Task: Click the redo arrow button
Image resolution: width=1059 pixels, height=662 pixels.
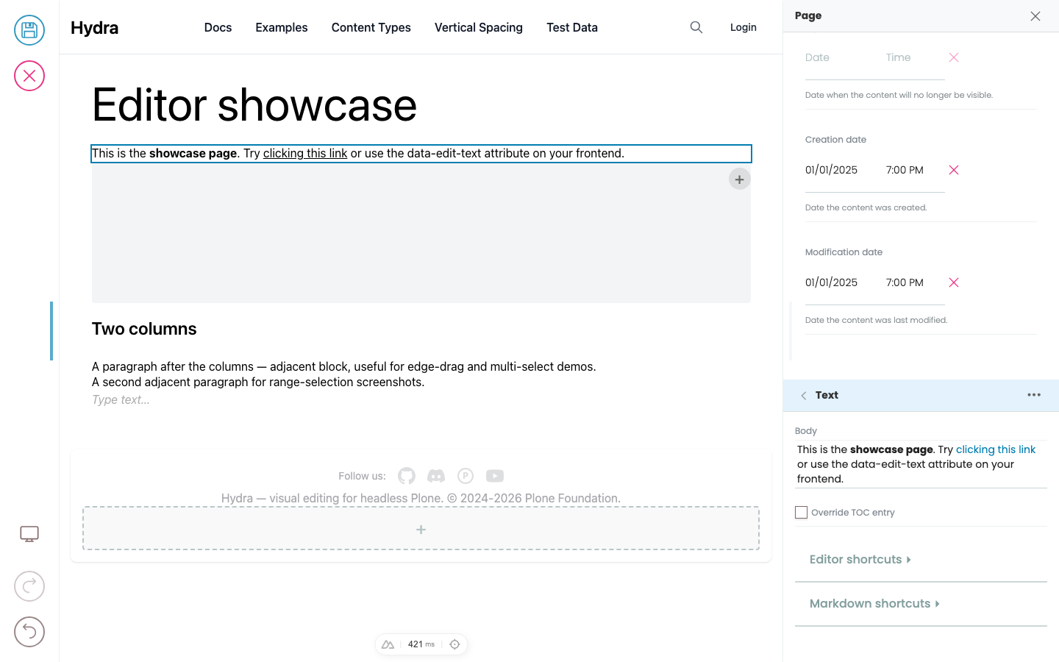Action: click(29, 586)
